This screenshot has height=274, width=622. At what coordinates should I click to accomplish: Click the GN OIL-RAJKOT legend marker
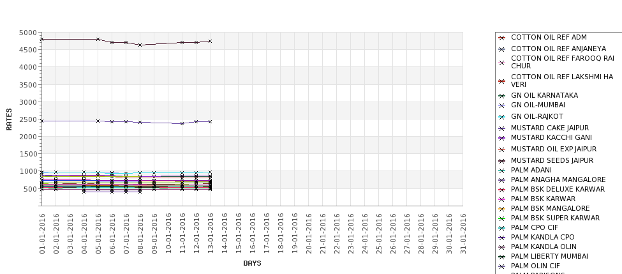501,117
